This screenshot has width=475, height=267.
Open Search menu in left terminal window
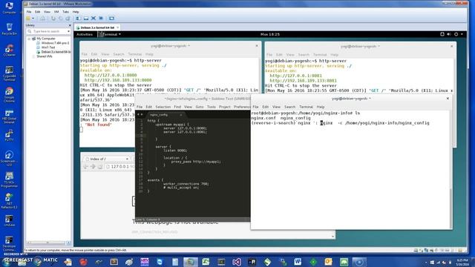[x=119, y=54]
